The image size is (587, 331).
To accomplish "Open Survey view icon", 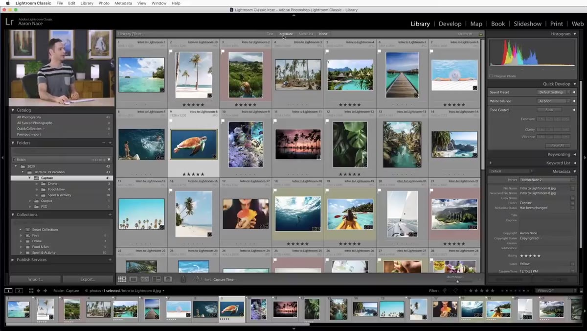I will click(156, 279).
